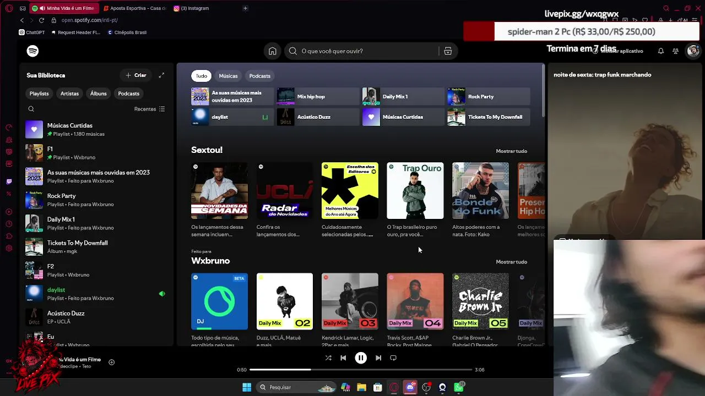Filter library by Playlists

[x=39, y=94]
